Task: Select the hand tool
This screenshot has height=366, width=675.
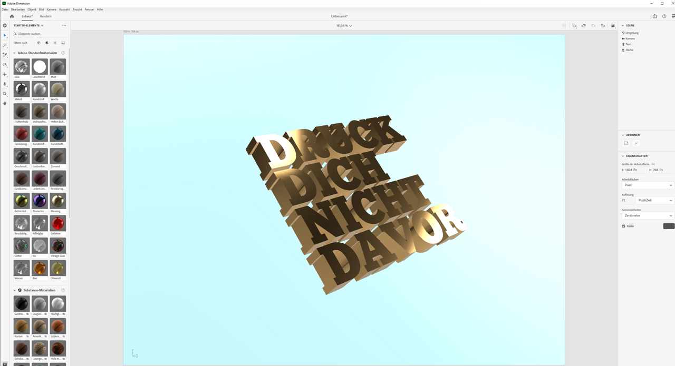Action: pyautogui.click(x=5, y=103)
